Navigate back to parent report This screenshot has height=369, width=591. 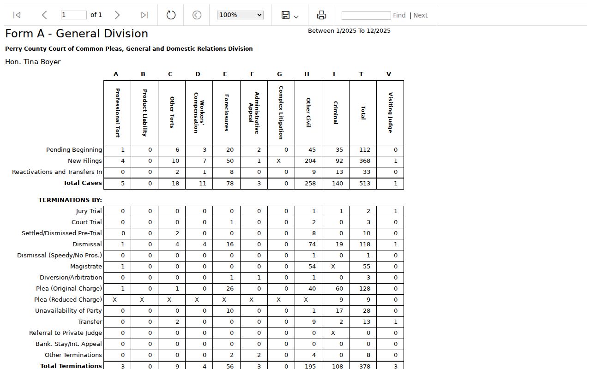tap(197, 15)
